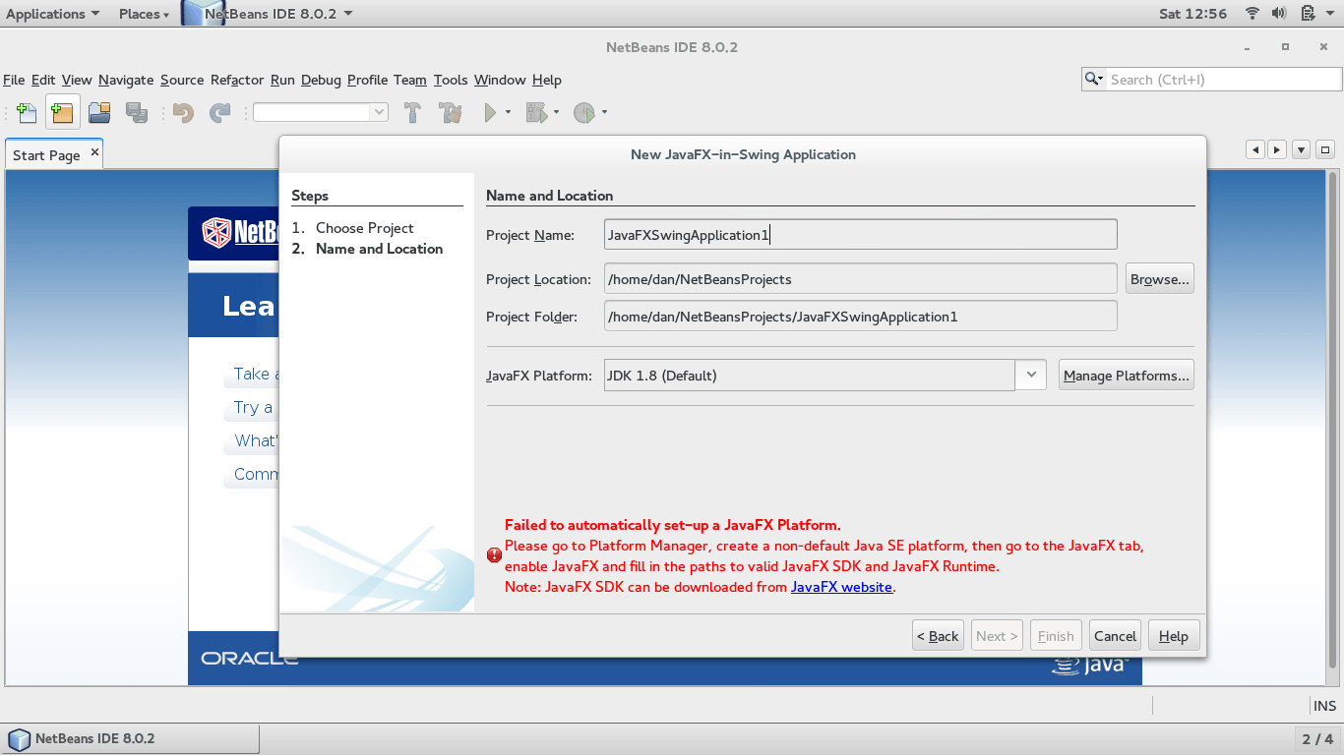Click the New Project toolbar icon

click(62, 112)
